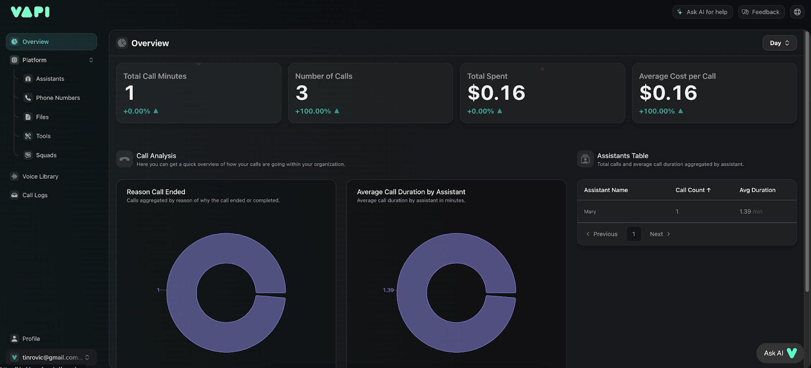Click the Assistants Table robot icon

pyautogui.click(x=585, y=159)
